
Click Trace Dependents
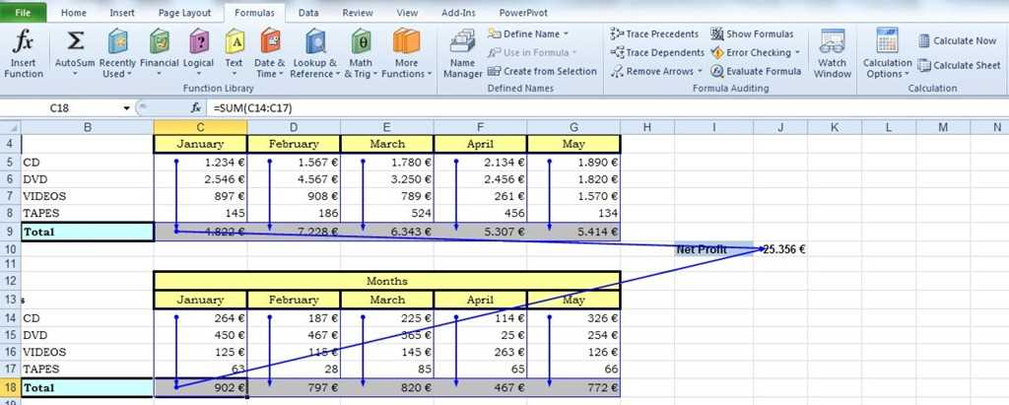click(657, 52)
